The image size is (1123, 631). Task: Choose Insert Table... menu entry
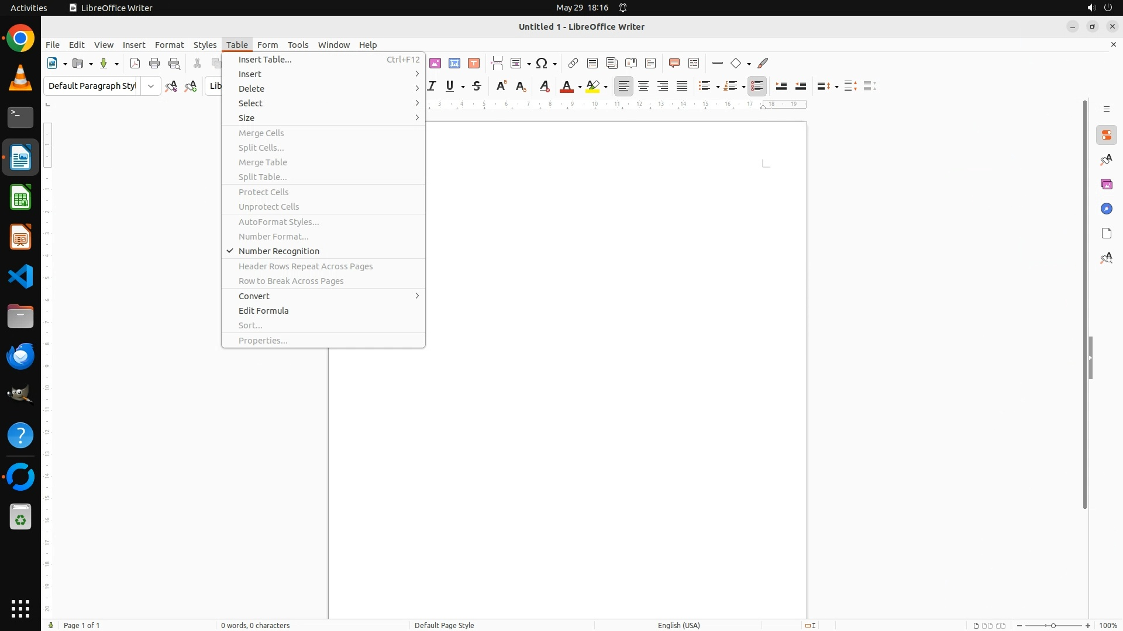tap(265, 60)
